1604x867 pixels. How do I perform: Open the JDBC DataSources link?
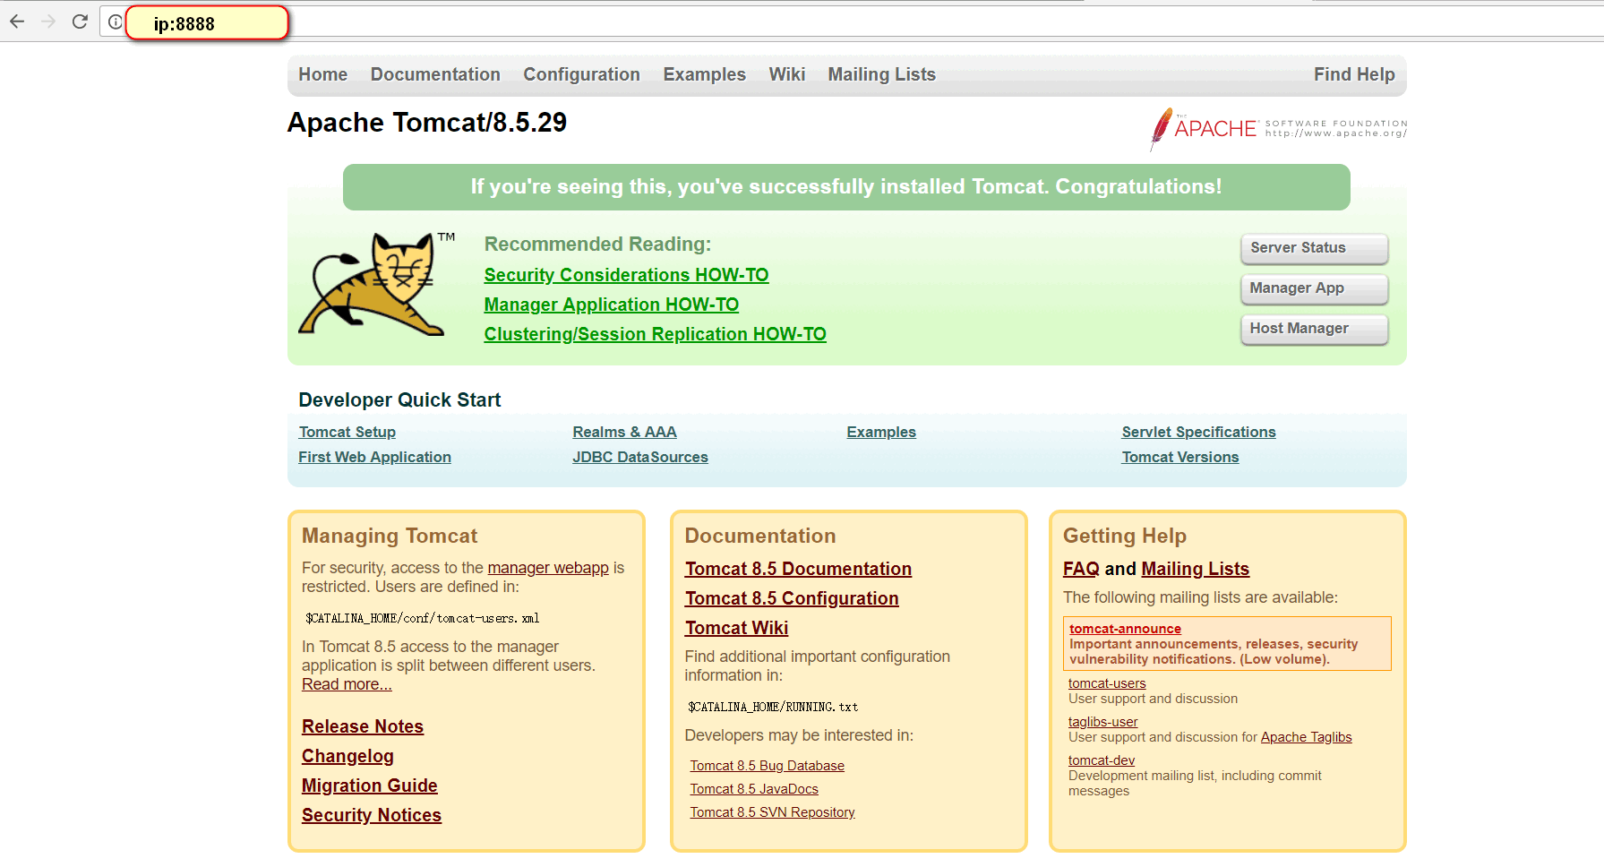click(640, 458)
